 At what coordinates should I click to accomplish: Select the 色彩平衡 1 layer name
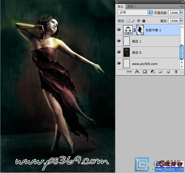(x=153, y=30)
